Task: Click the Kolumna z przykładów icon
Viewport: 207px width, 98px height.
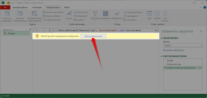Action: pyautogui.click(x=7, y=14)
